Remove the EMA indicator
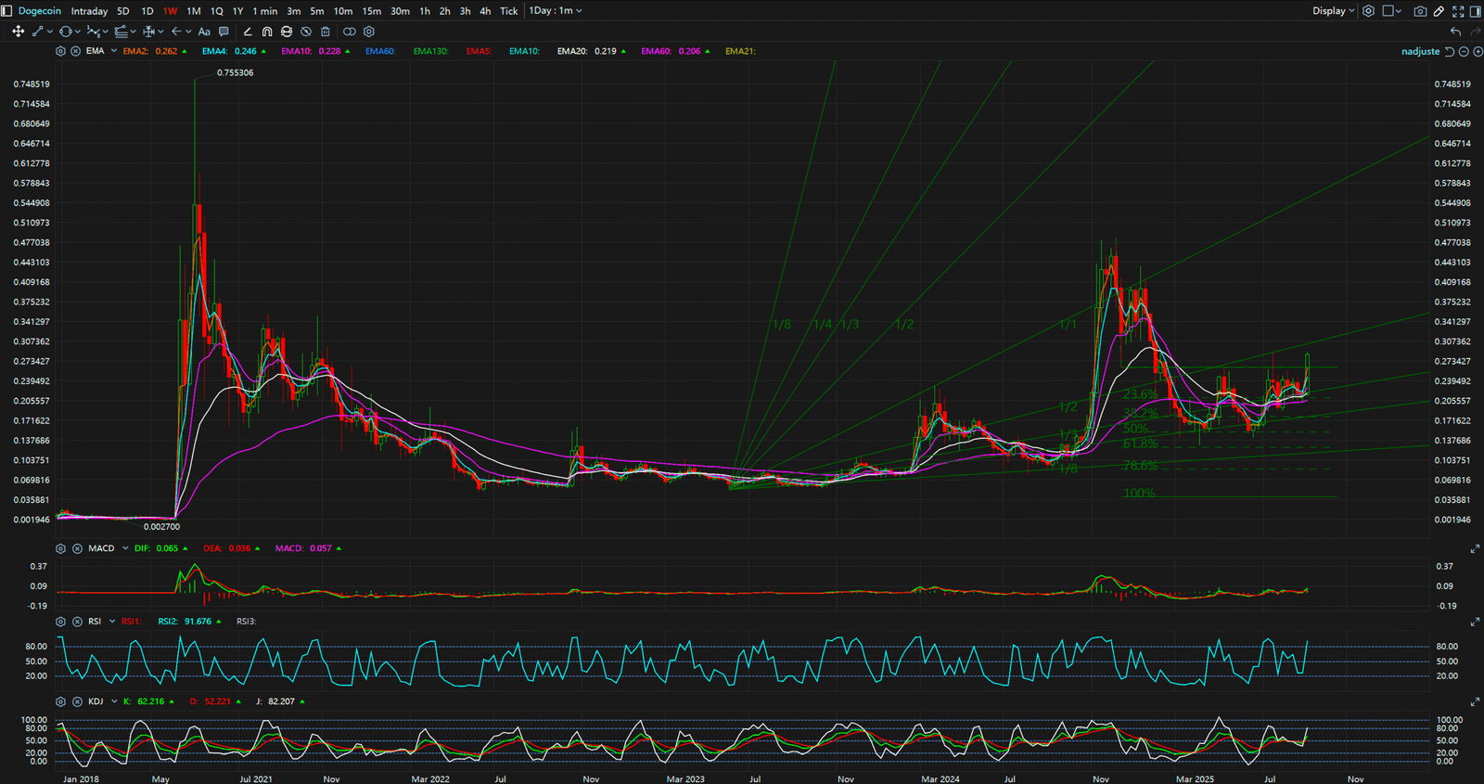This screenshot has height=784, width=1484. [76, 51]
